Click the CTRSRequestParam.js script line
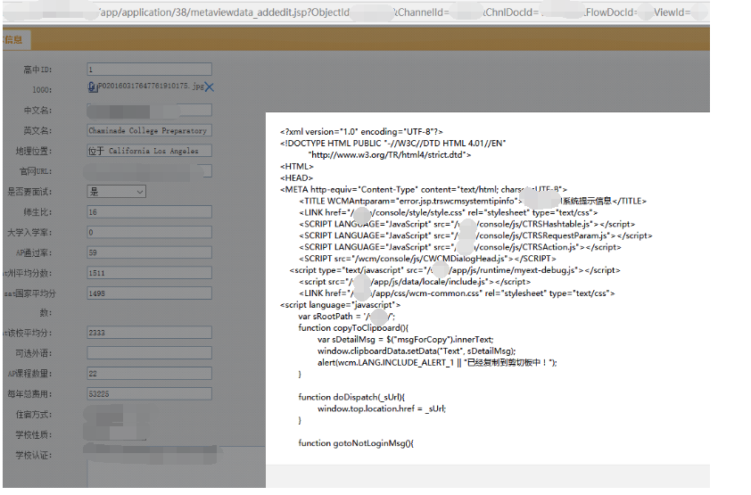 (x=475, y=235)
